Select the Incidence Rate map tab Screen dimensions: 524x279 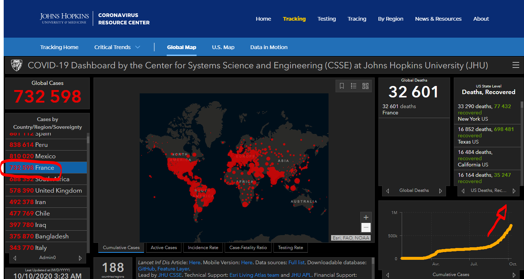(203, 248)
